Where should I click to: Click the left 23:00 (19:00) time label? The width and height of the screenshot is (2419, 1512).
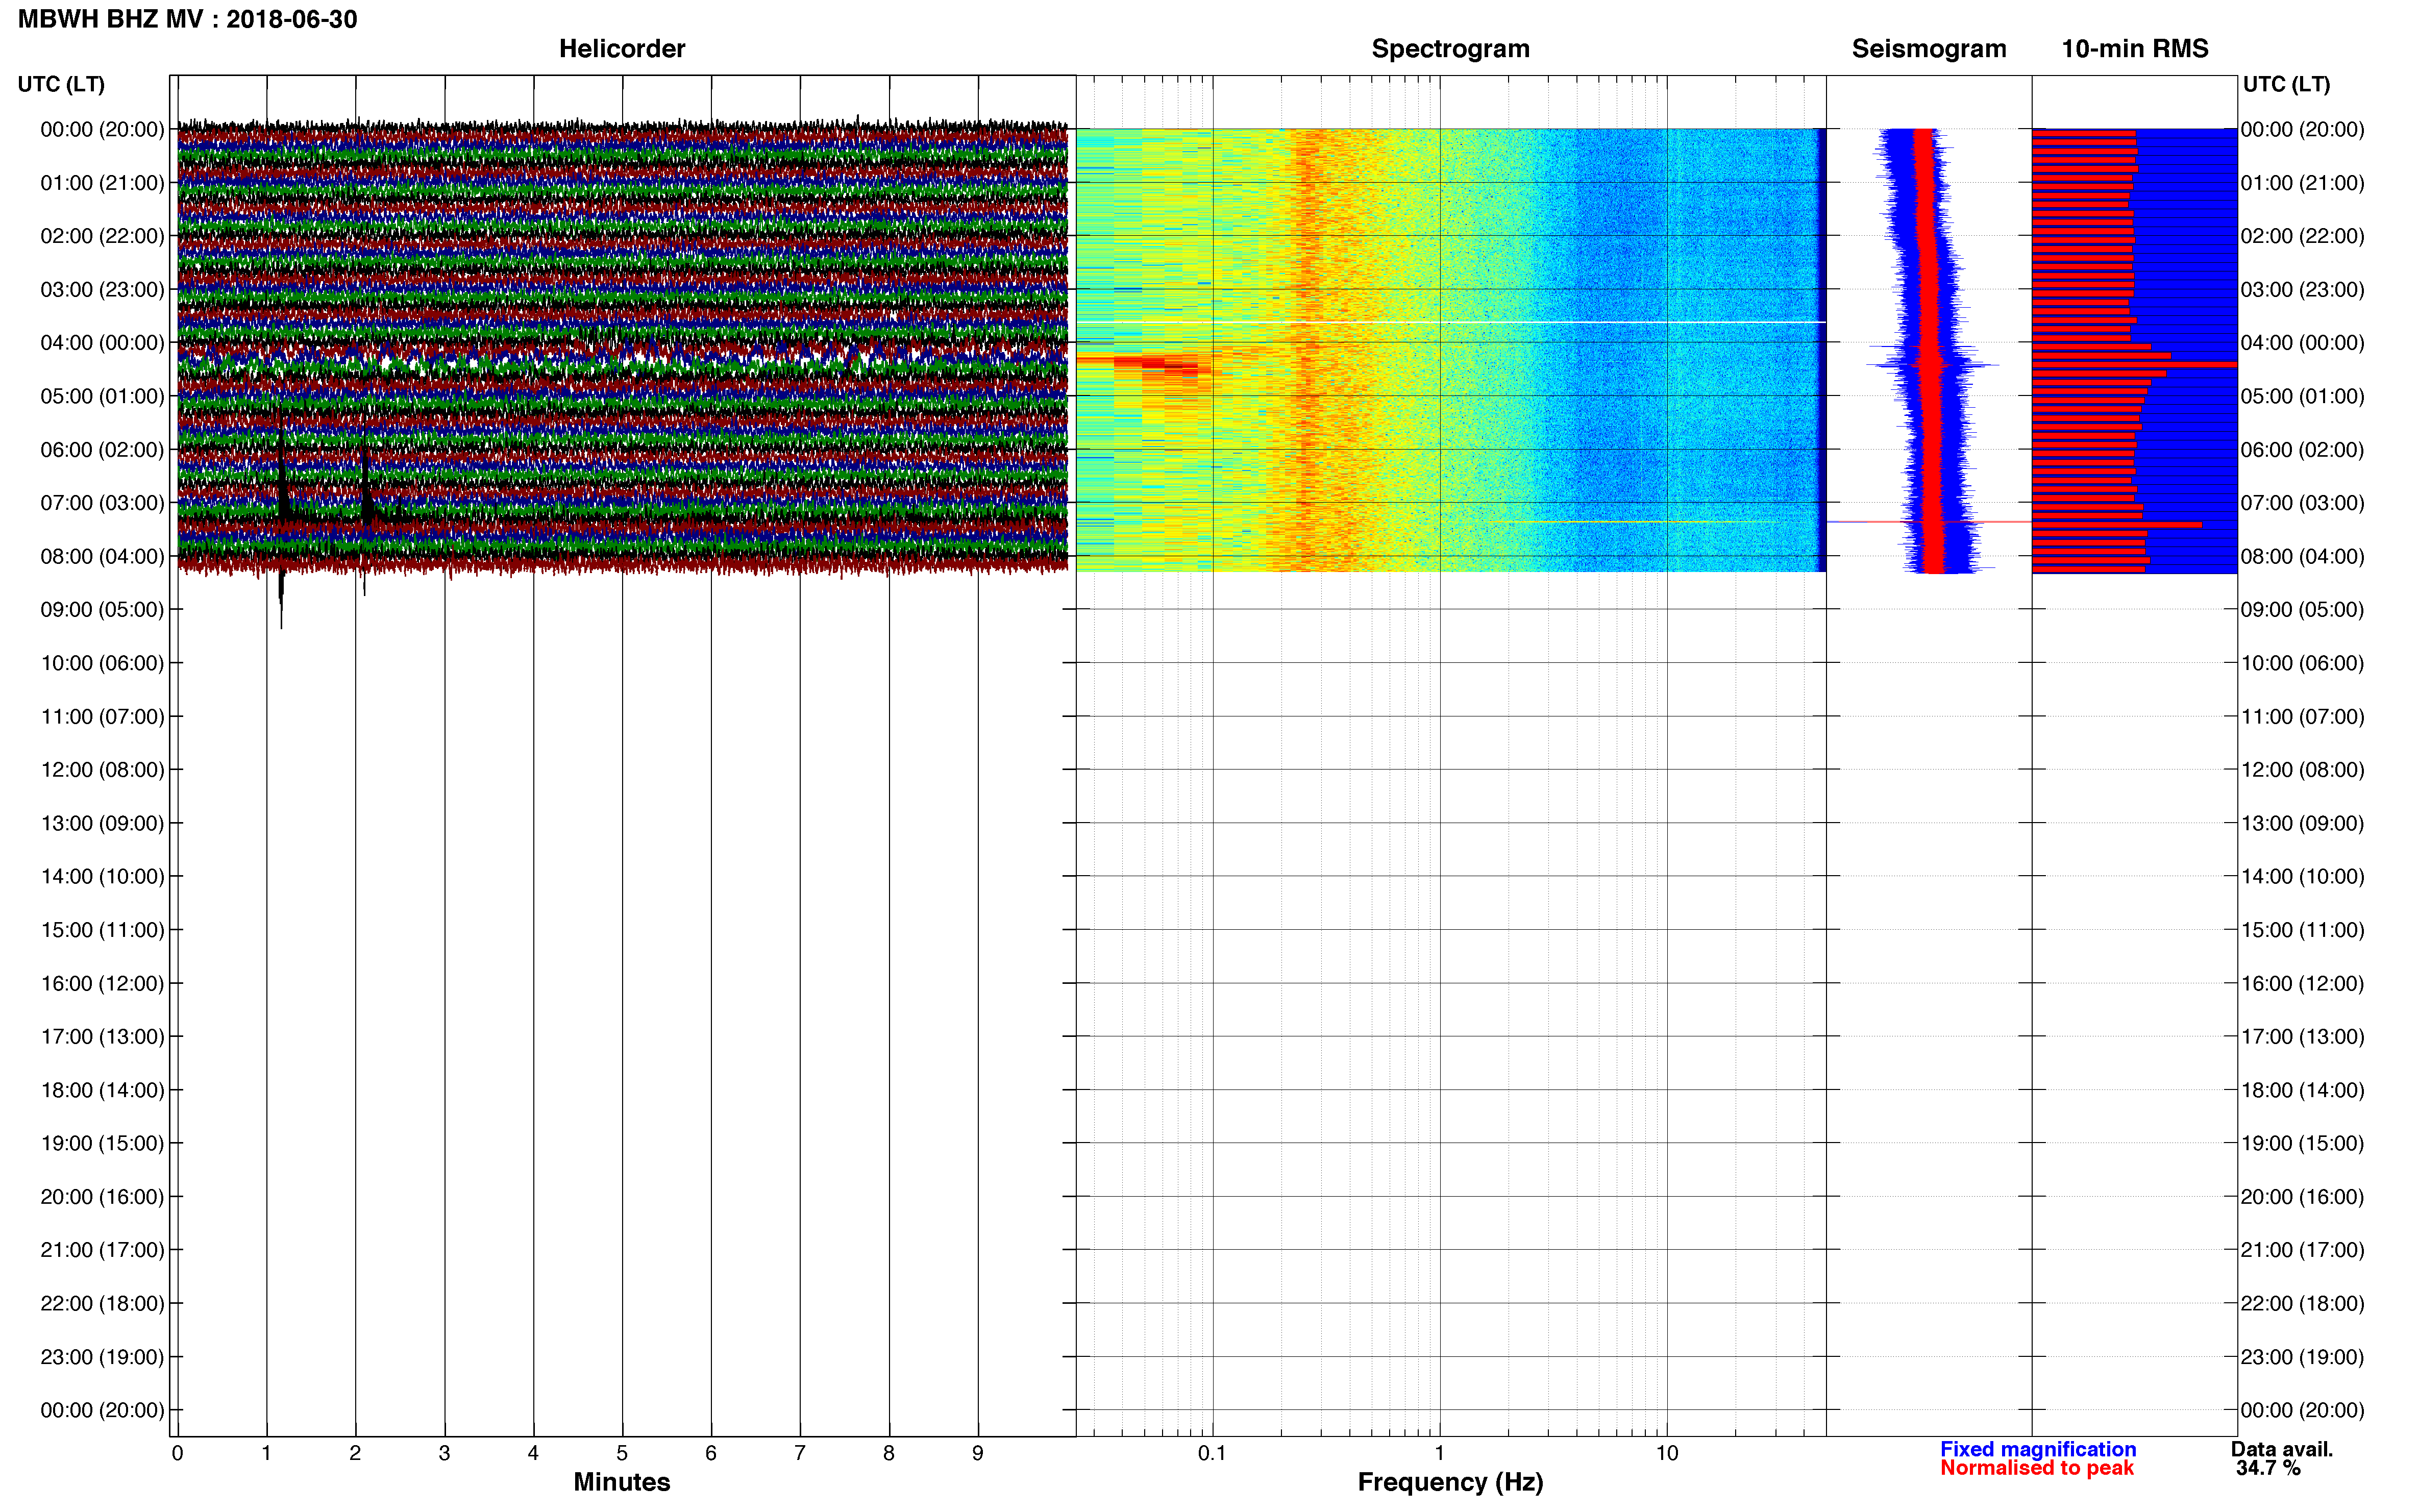pos(102,1357)
